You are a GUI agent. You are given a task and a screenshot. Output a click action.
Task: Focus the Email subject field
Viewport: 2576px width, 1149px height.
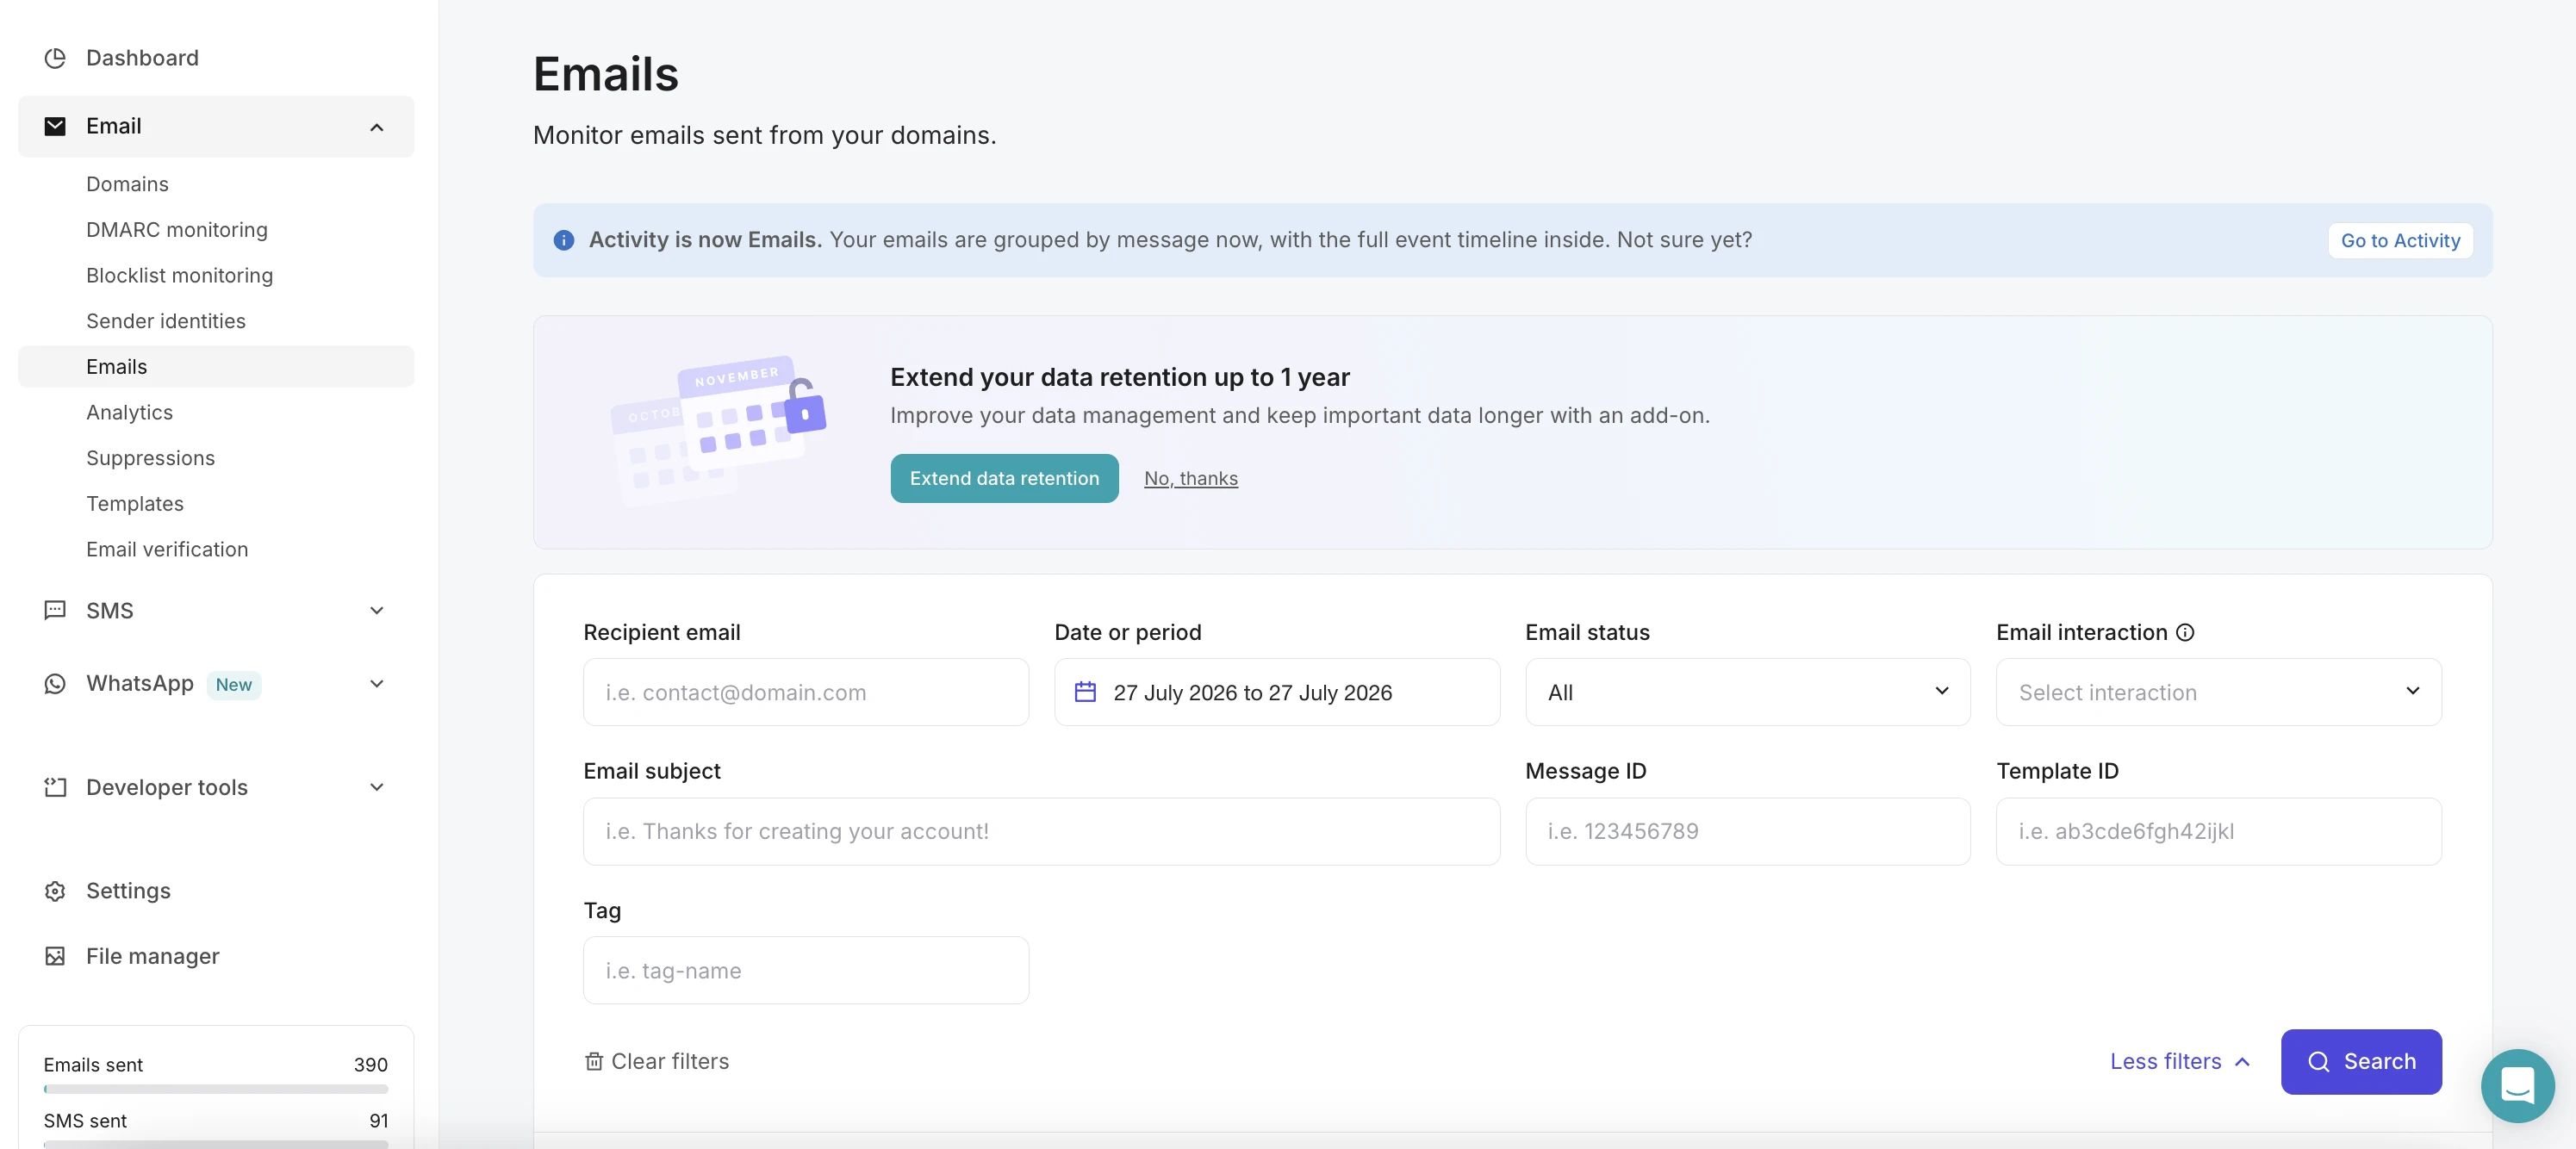coord(1041,831)
